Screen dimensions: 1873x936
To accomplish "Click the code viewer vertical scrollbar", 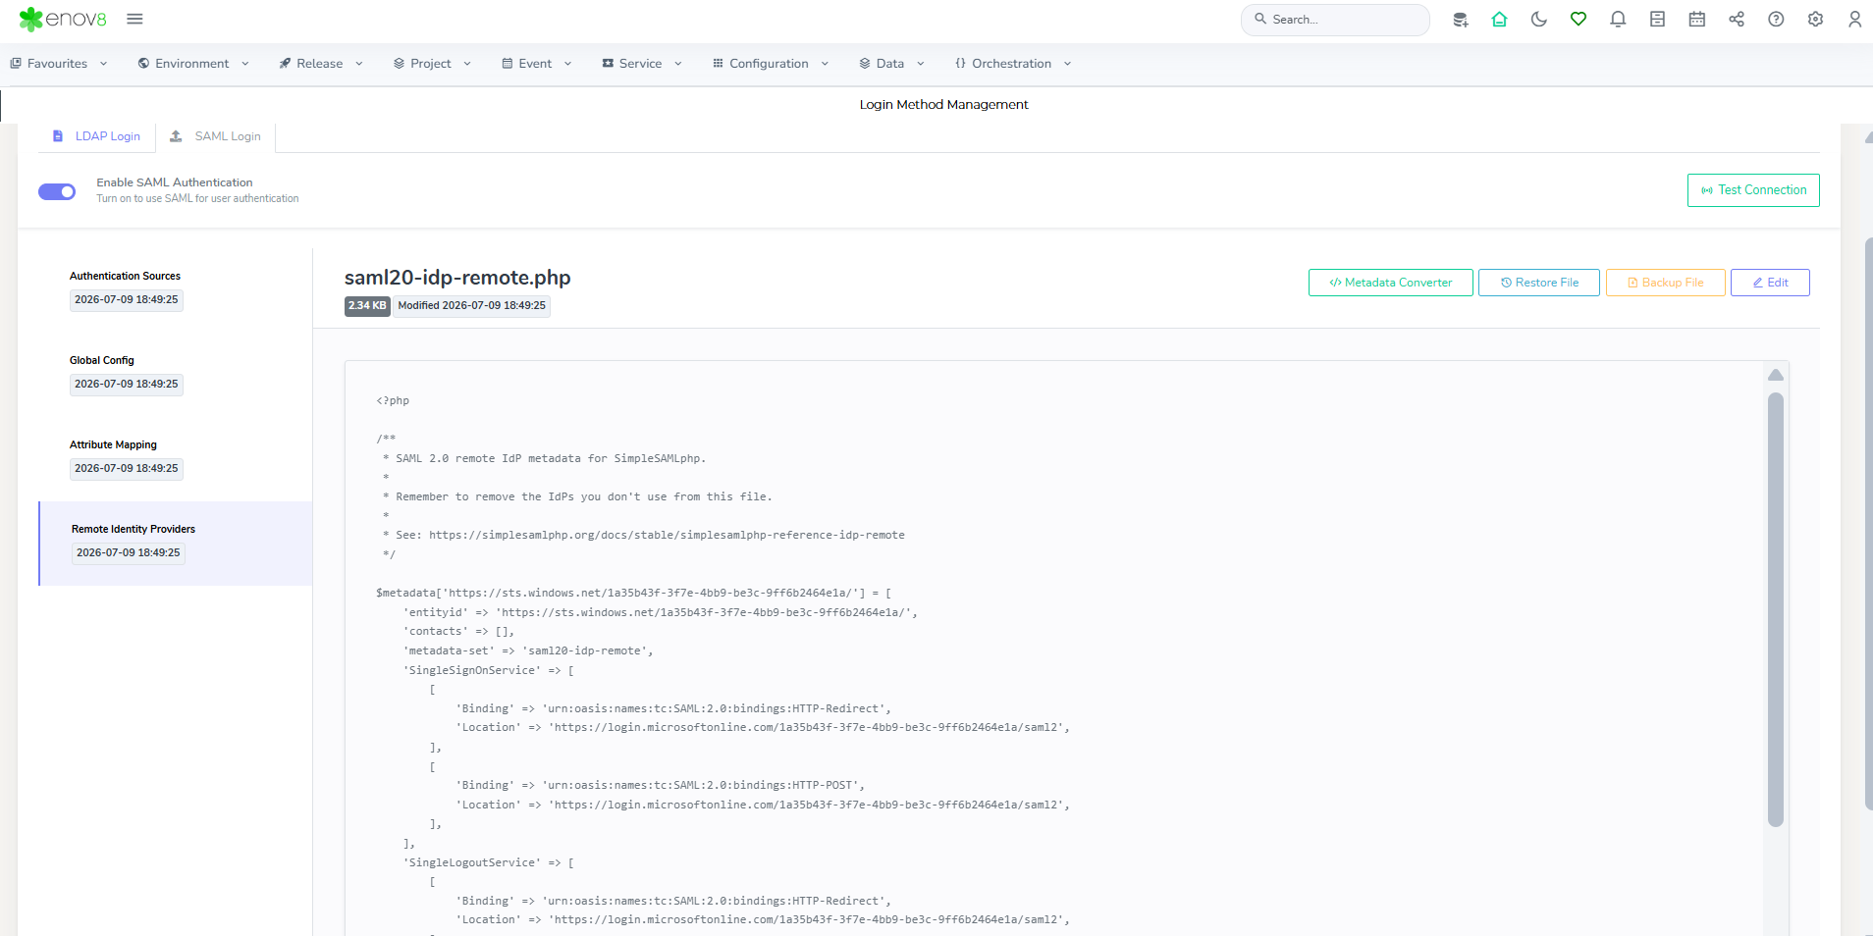I will pos(1775,608).
